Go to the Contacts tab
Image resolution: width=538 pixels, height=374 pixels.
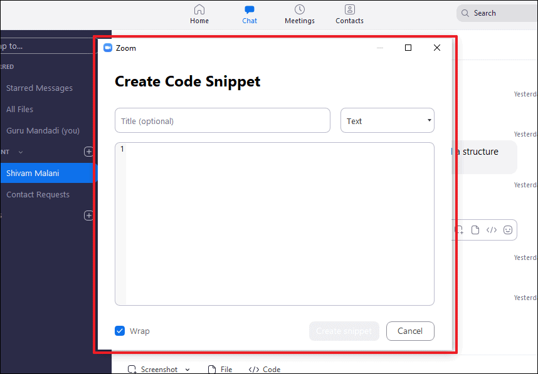349,14
